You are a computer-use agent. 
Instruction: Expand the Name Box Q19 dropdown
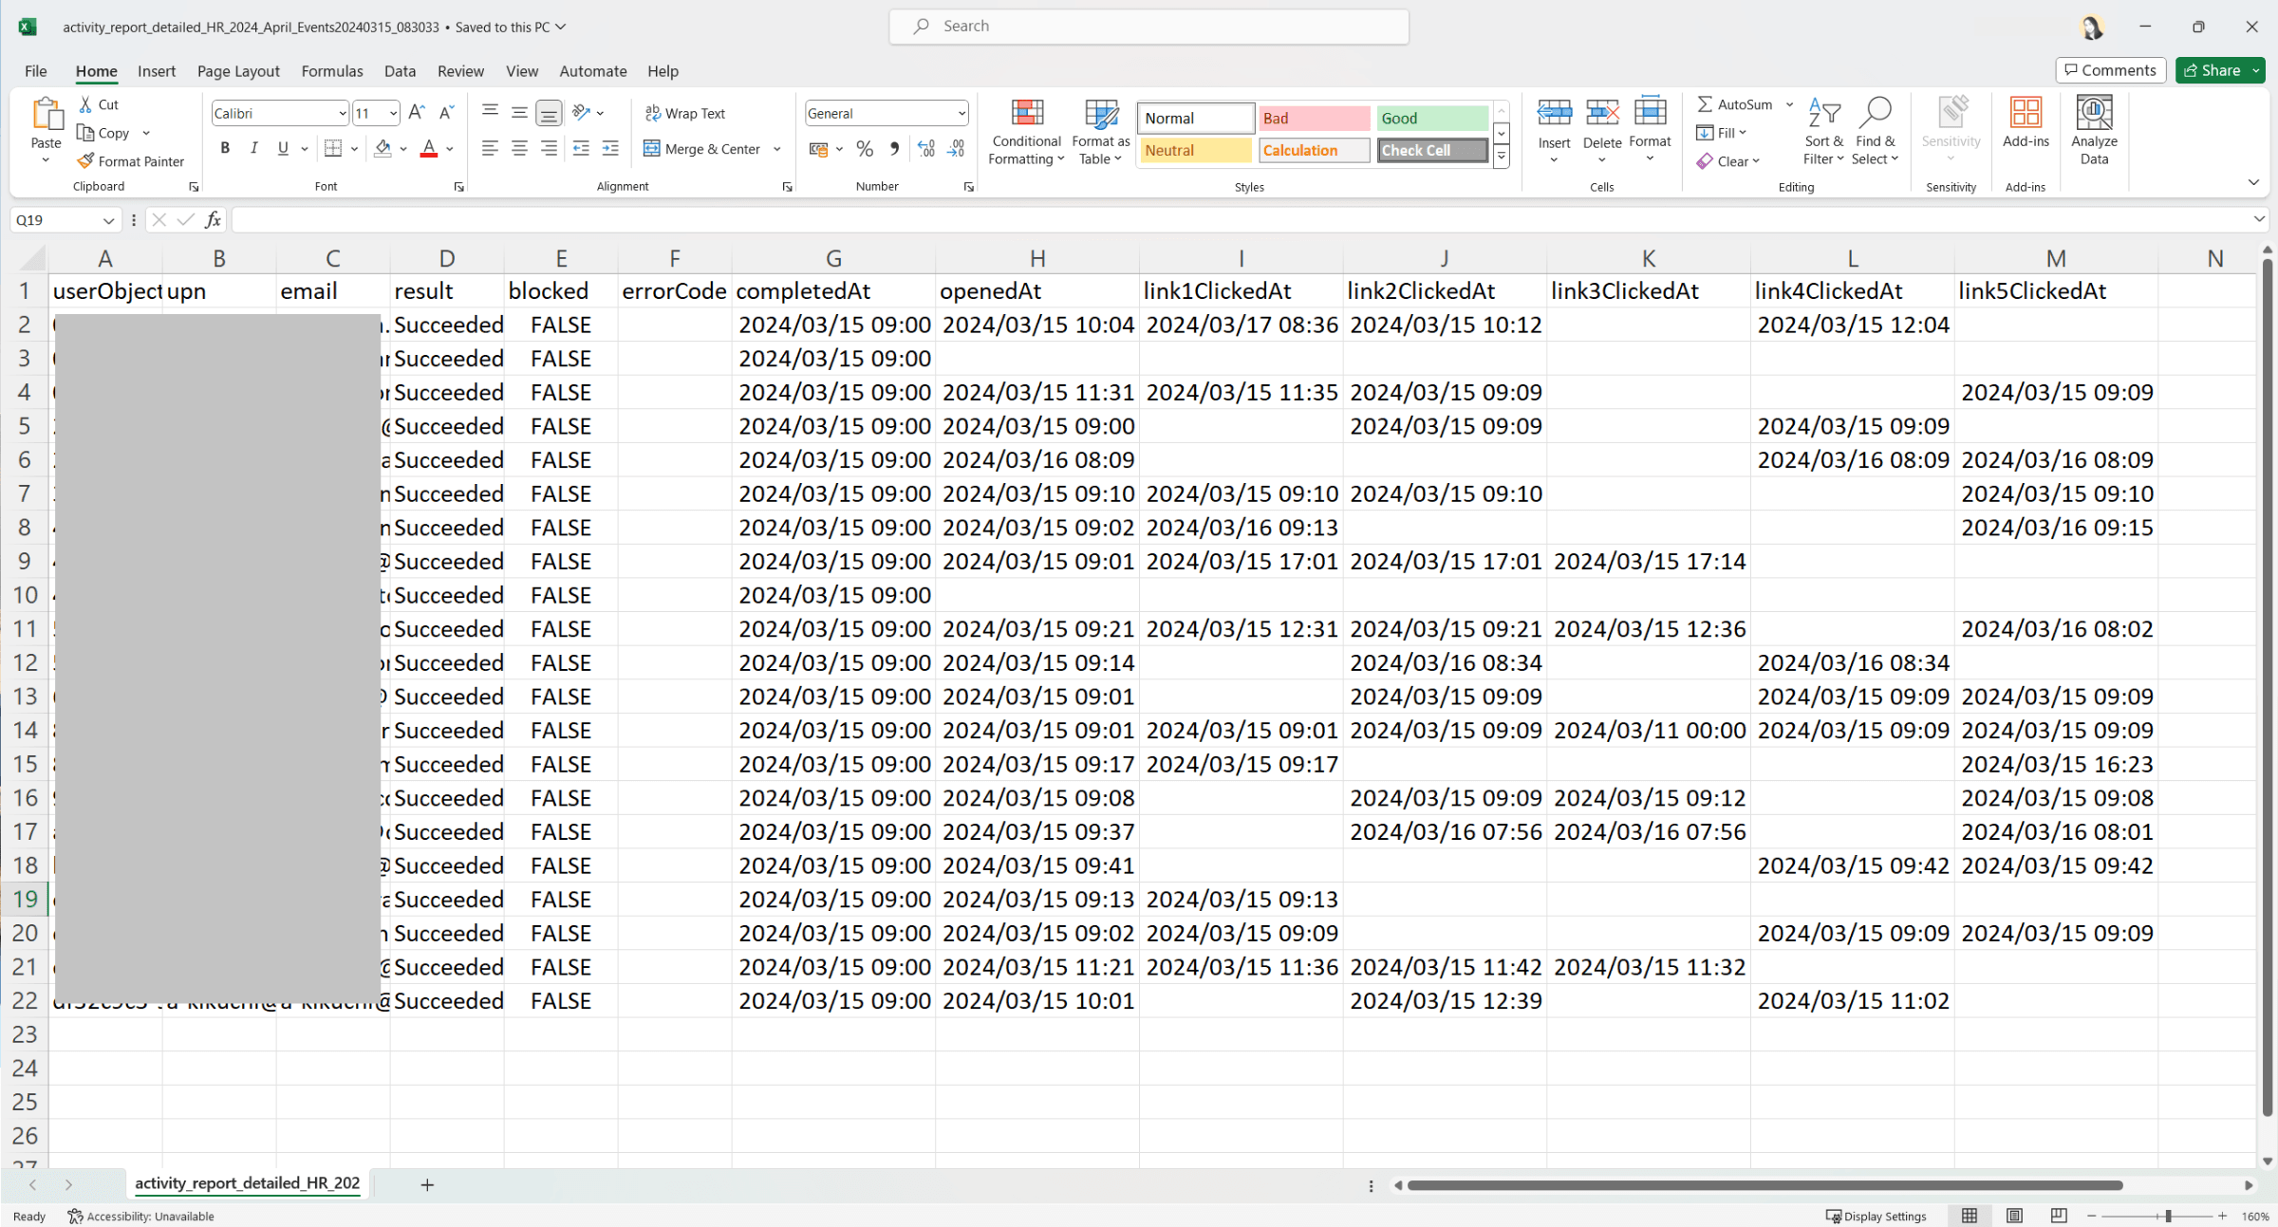click(108, 220)
